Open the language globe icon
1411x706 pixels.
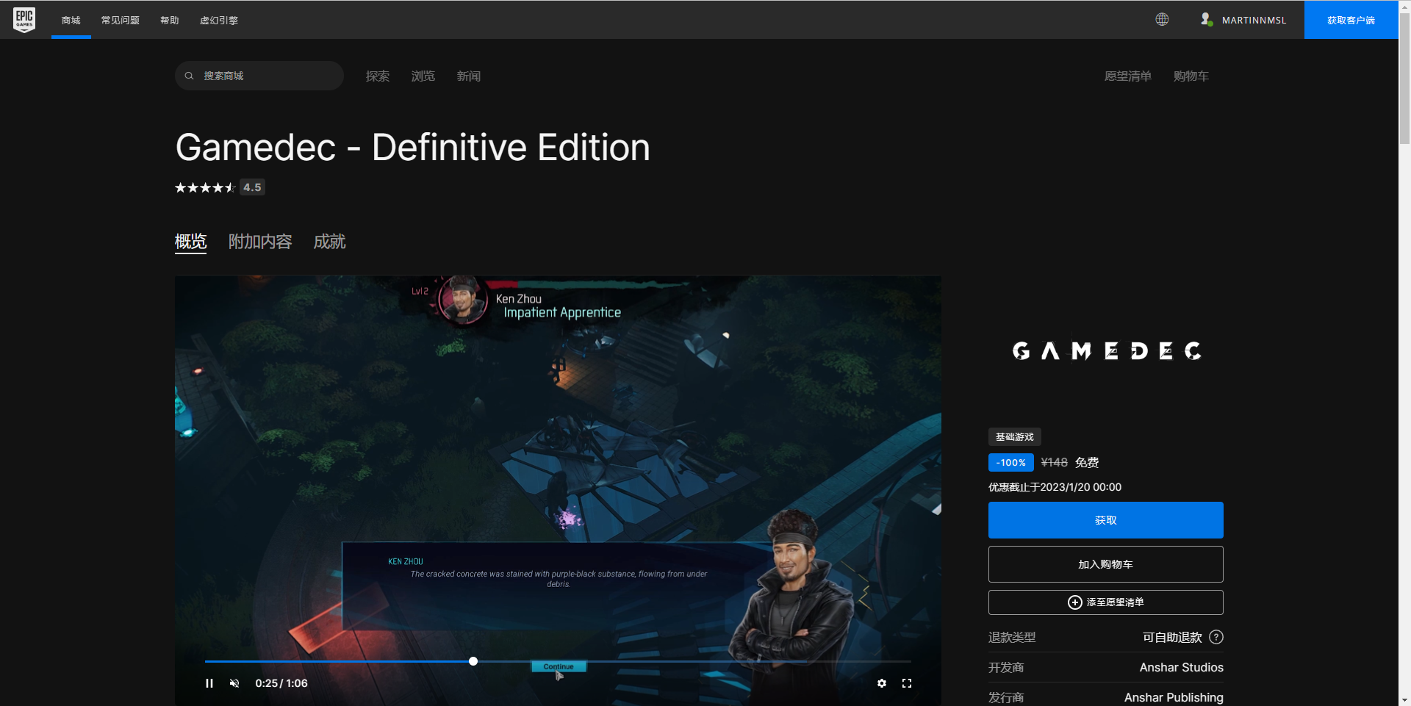[x=1162, y=20]
